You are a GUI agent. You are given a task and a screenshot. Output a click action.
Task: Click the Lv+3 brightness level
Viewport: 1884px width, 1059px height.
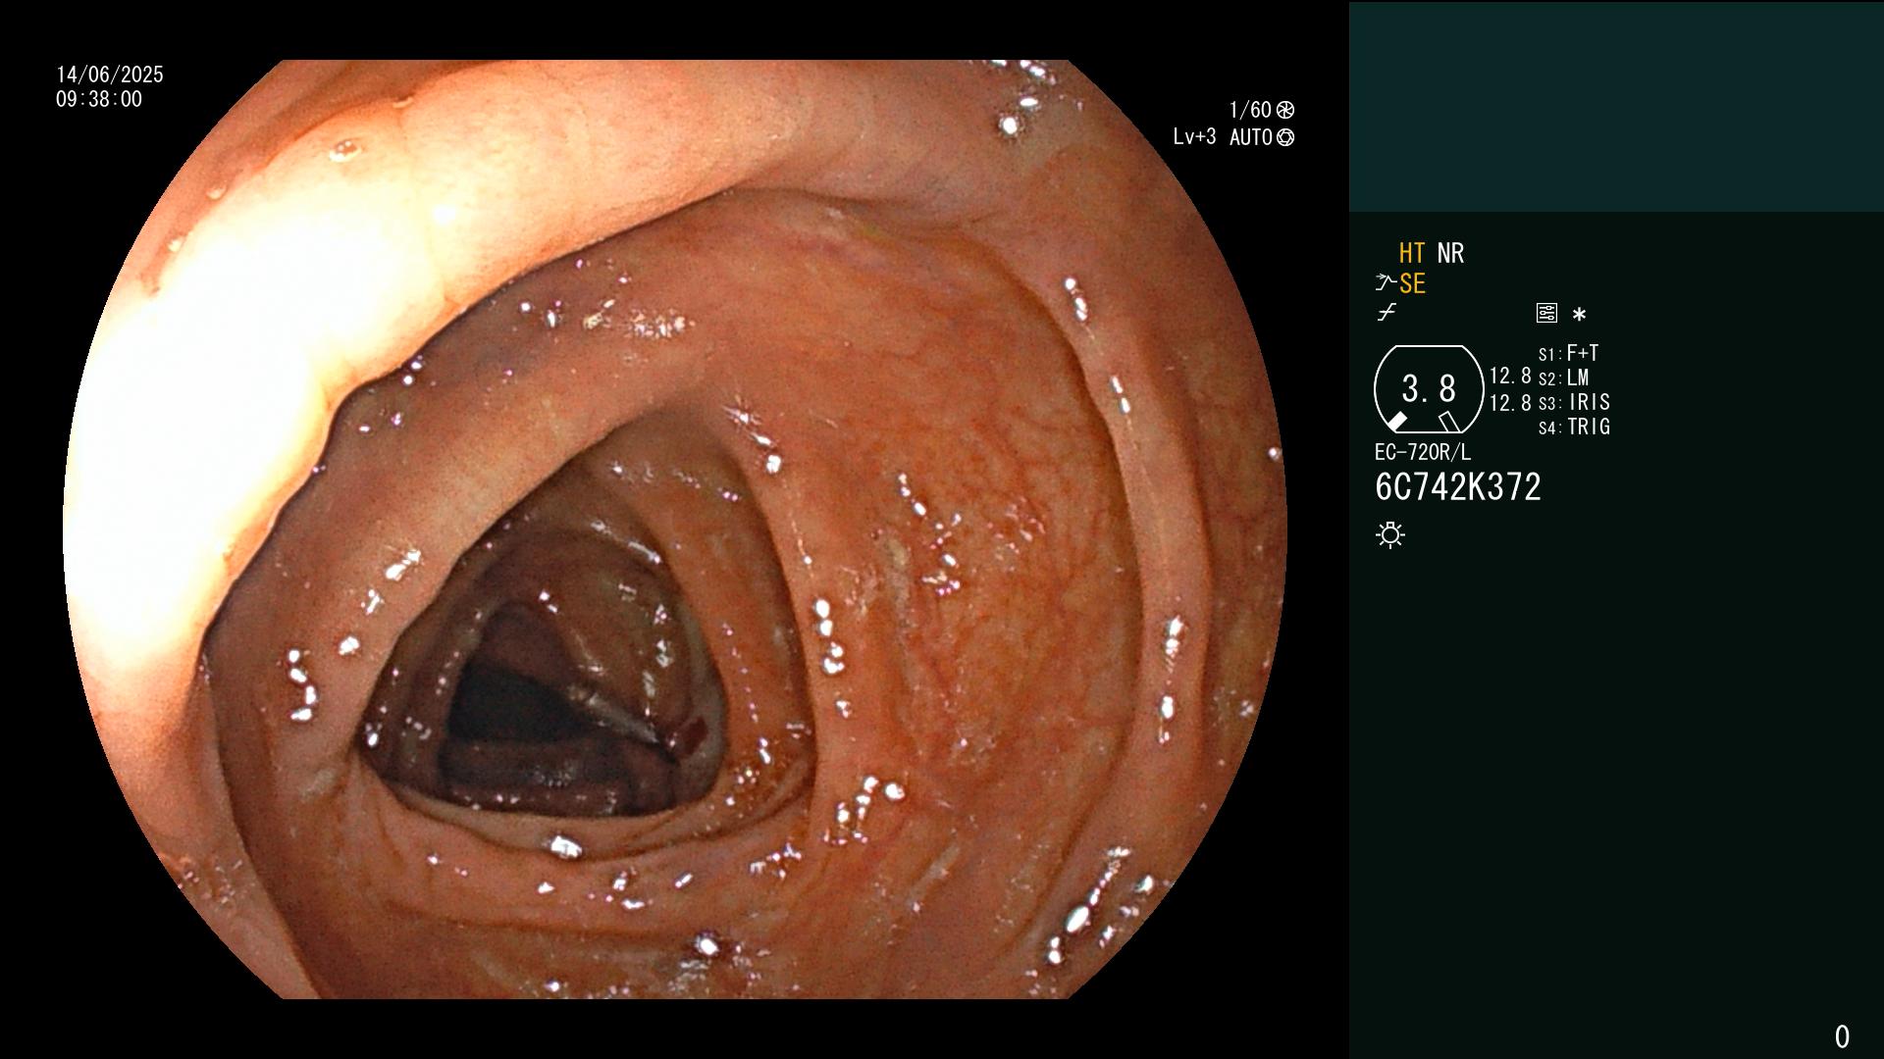coord(1194,137)
